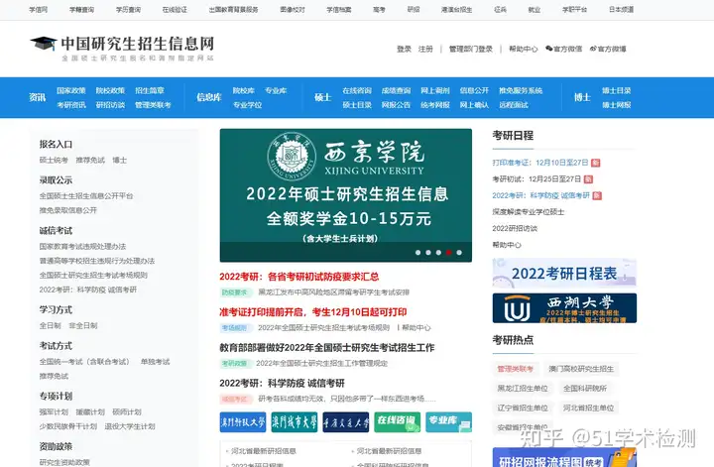Open the Xijing University 2022 admissions banner
Viewport: 714px width, 467px height.
click(346, 195)
